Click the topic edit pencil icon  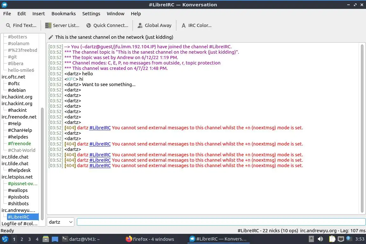[51, 37]
